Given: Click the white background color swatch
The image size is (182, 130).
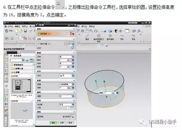Looking at the screenshot, I should (127, 31).
